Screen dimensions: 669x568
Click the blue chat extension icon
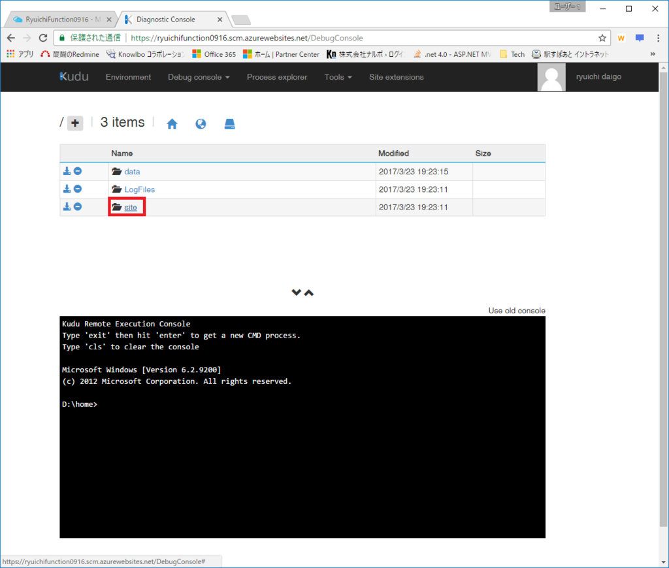(640, 38)
